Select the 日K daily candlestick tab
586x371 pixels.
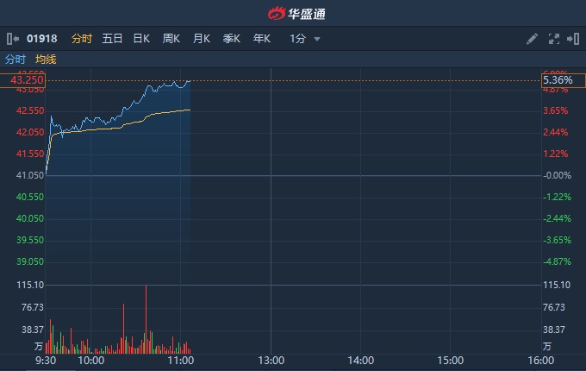[141, 39]
